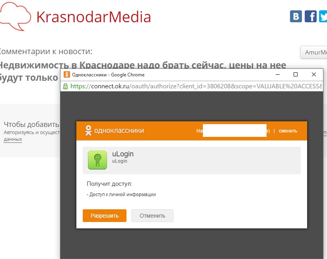327x259 pixels.
Task: Click the AmurMedia button
Action: pyautogui.click(x=313, y=53)
